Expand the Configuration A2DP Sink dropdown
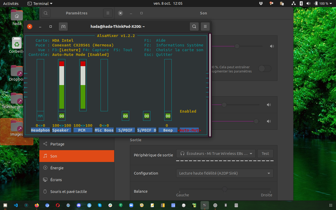The height and width of the screenshot is (210, 336). (225, 173)
